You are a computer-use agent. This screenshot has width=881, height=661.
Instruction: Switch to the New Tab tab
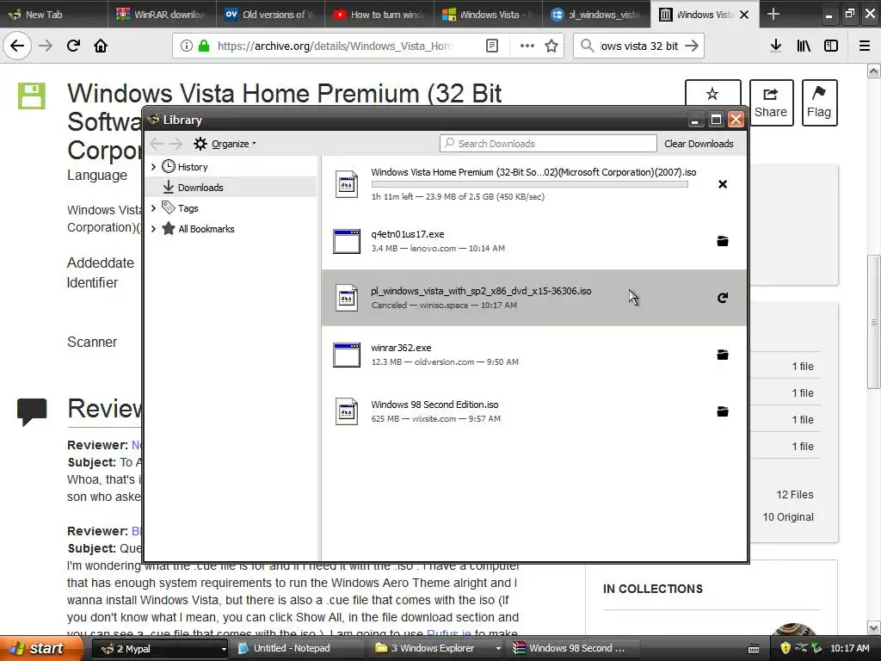coord(53,14)
